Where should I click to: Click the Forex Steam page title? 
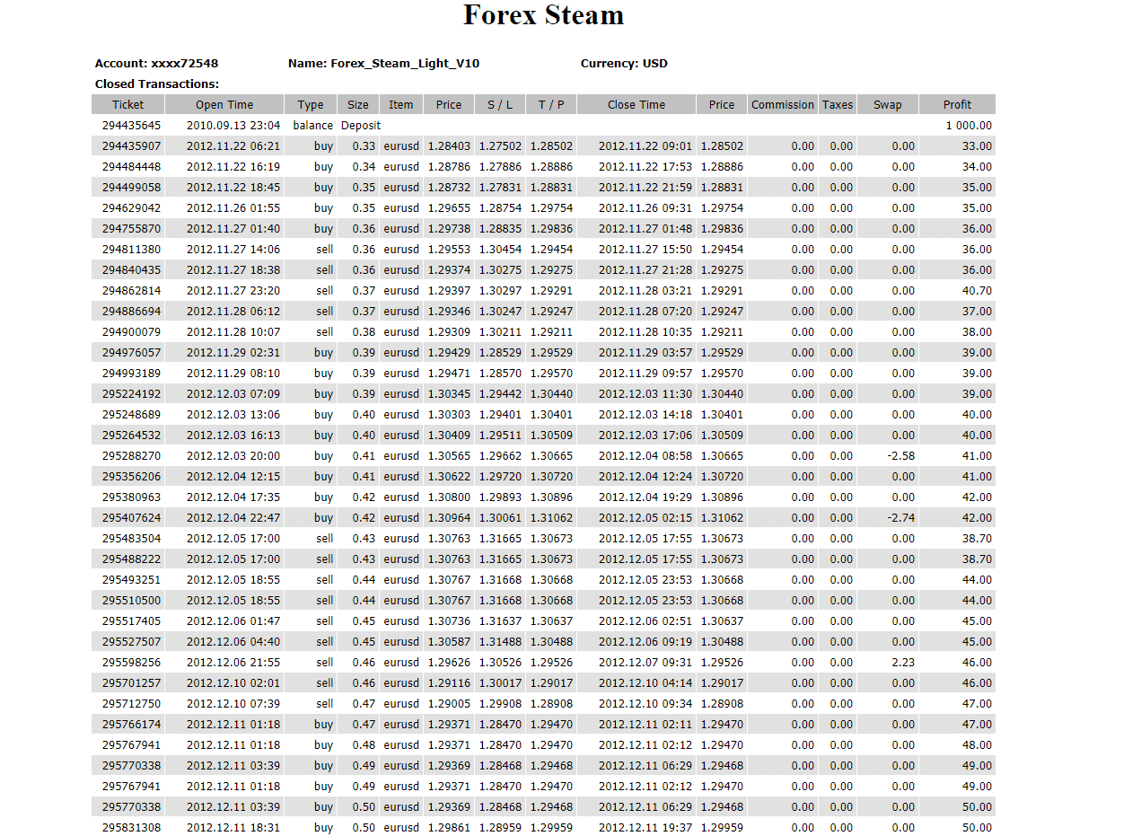click(x=543, y=15)
